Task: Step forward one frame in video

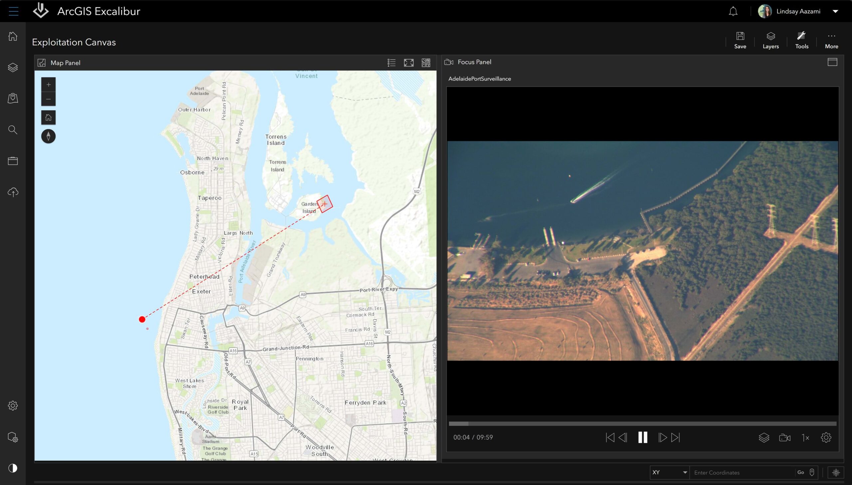Action: [x=662, y=437]
